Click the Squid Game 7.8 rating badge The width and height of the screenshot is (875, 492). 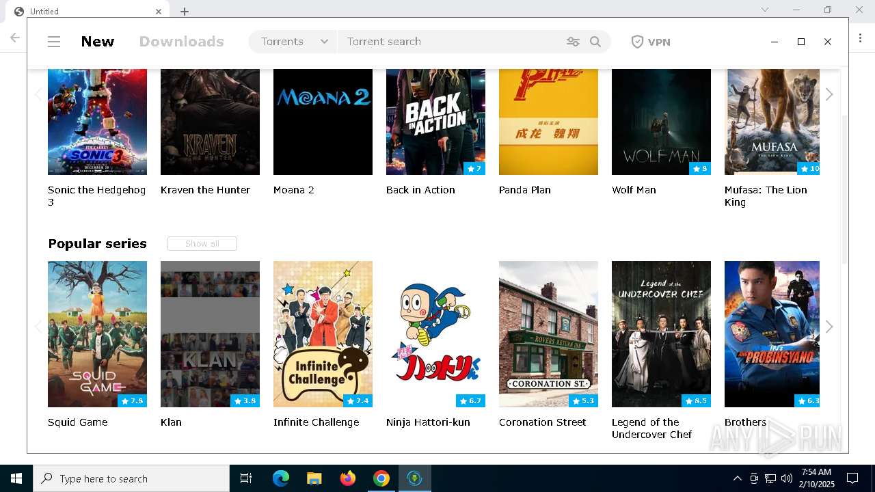point(132,401)
